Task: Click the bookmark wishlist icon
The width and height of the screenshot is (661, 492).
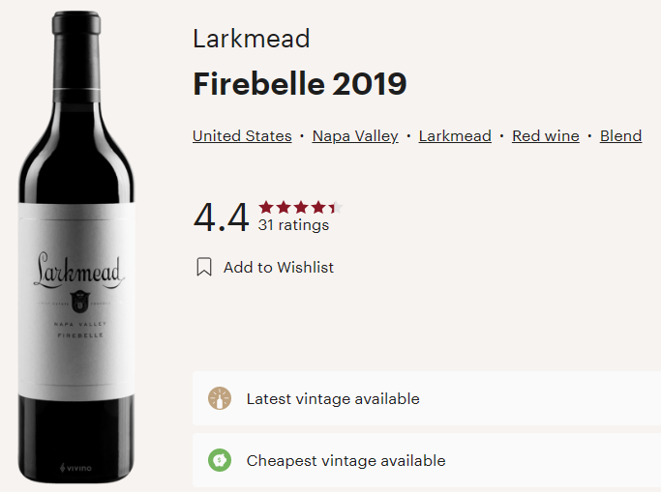Action: coord(203,267)
